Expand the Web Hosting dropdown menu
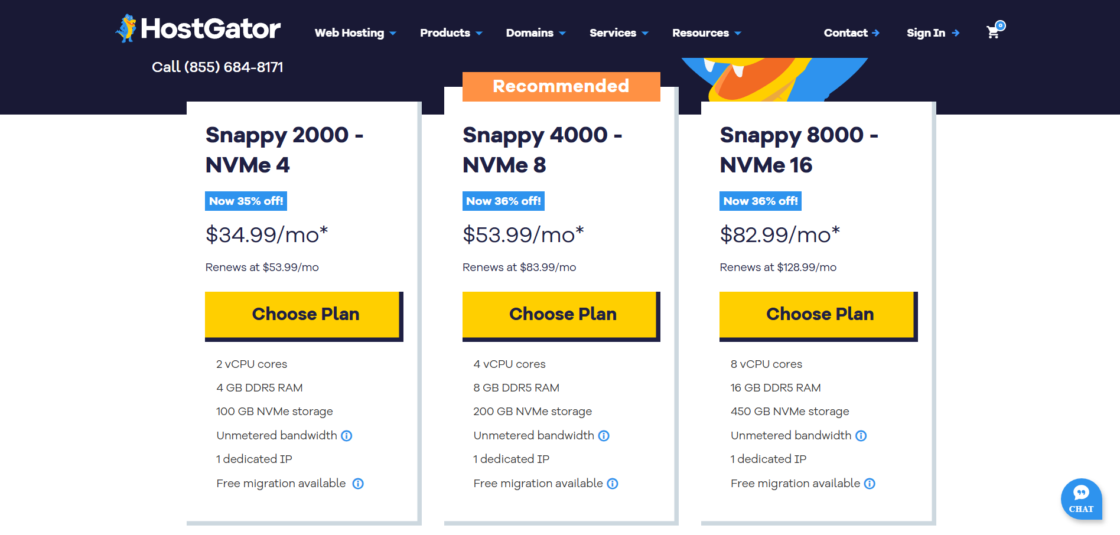 355,33
